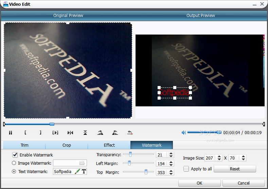
Task: Minimize the Video Edit window
Action: [x=254, y=4]
